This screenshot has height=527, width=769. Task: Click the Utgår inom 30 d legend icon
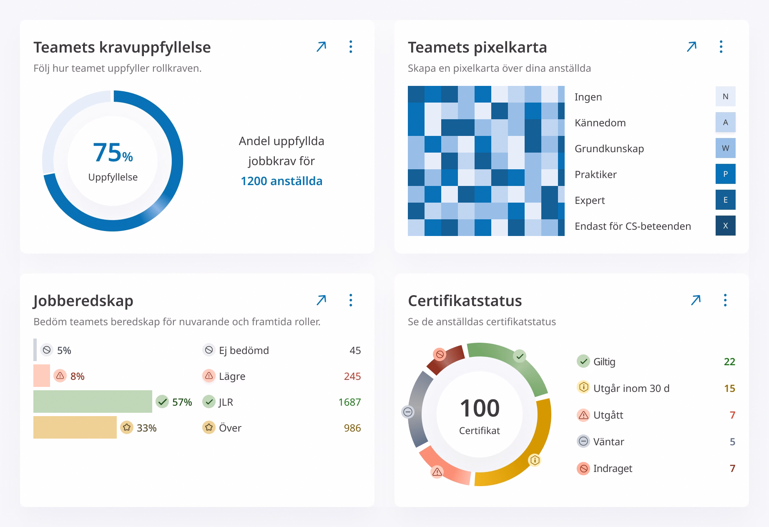[x=583, y=387]
